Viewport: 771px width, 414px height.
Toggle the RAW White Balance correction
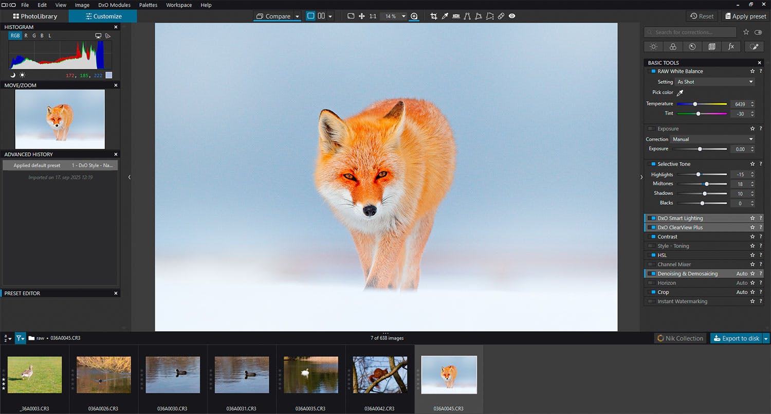point(653,71)
